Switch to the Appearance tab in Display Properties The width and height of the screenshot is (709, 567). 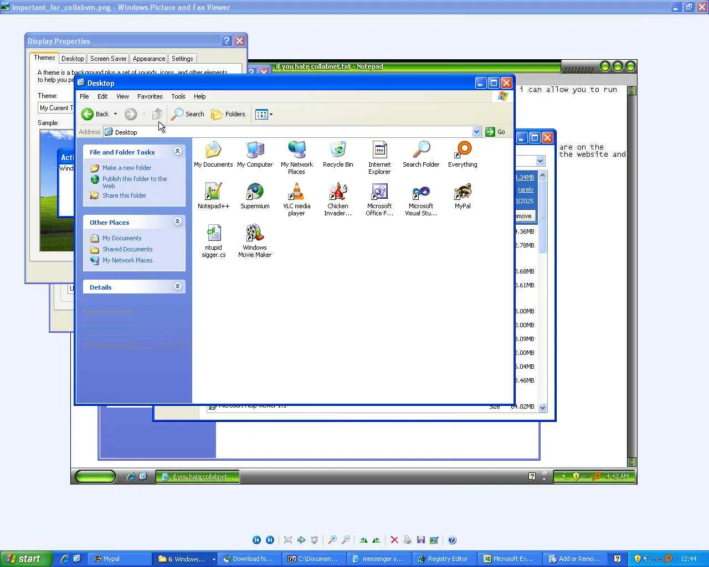point(149,59)
